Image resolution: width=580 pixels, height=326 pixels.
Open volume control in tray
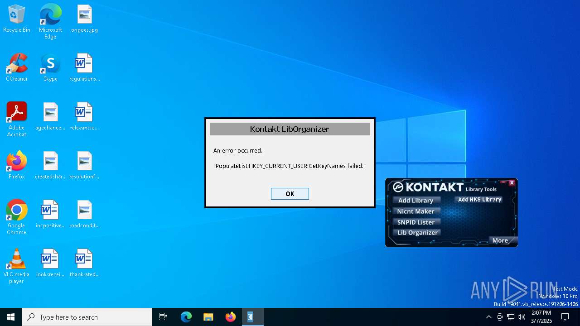tap(522, 317)
